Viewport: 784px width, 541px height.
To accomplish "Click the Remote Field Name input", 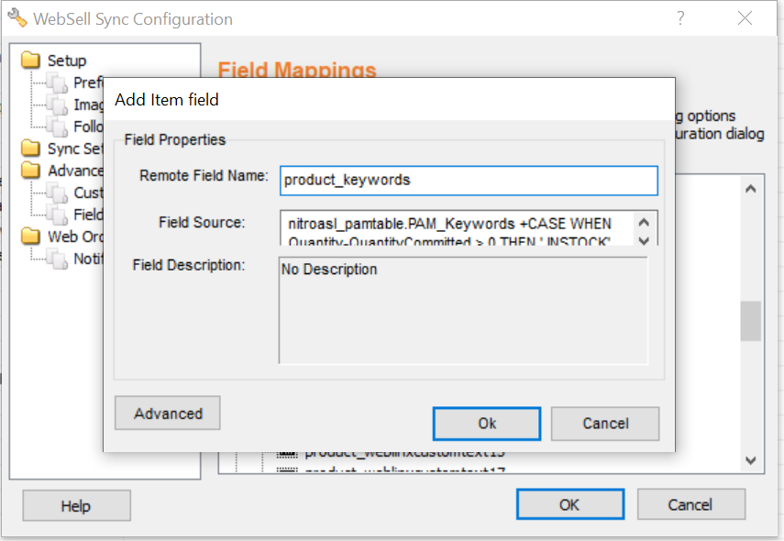I will [x=469, y=180].
